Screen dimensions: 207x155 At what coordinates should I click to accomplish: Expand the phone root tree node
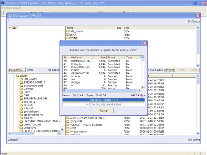(x=10, y=28)
